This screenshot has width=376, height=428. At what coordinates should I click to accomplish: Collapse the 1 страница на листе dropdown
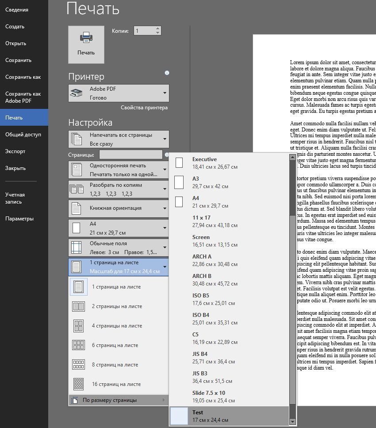click(119, 267)
